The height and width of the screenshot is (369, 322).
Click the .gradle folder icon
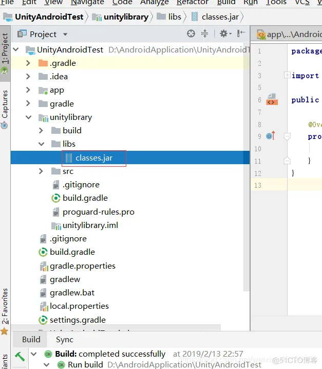click(x=43, y=63)
